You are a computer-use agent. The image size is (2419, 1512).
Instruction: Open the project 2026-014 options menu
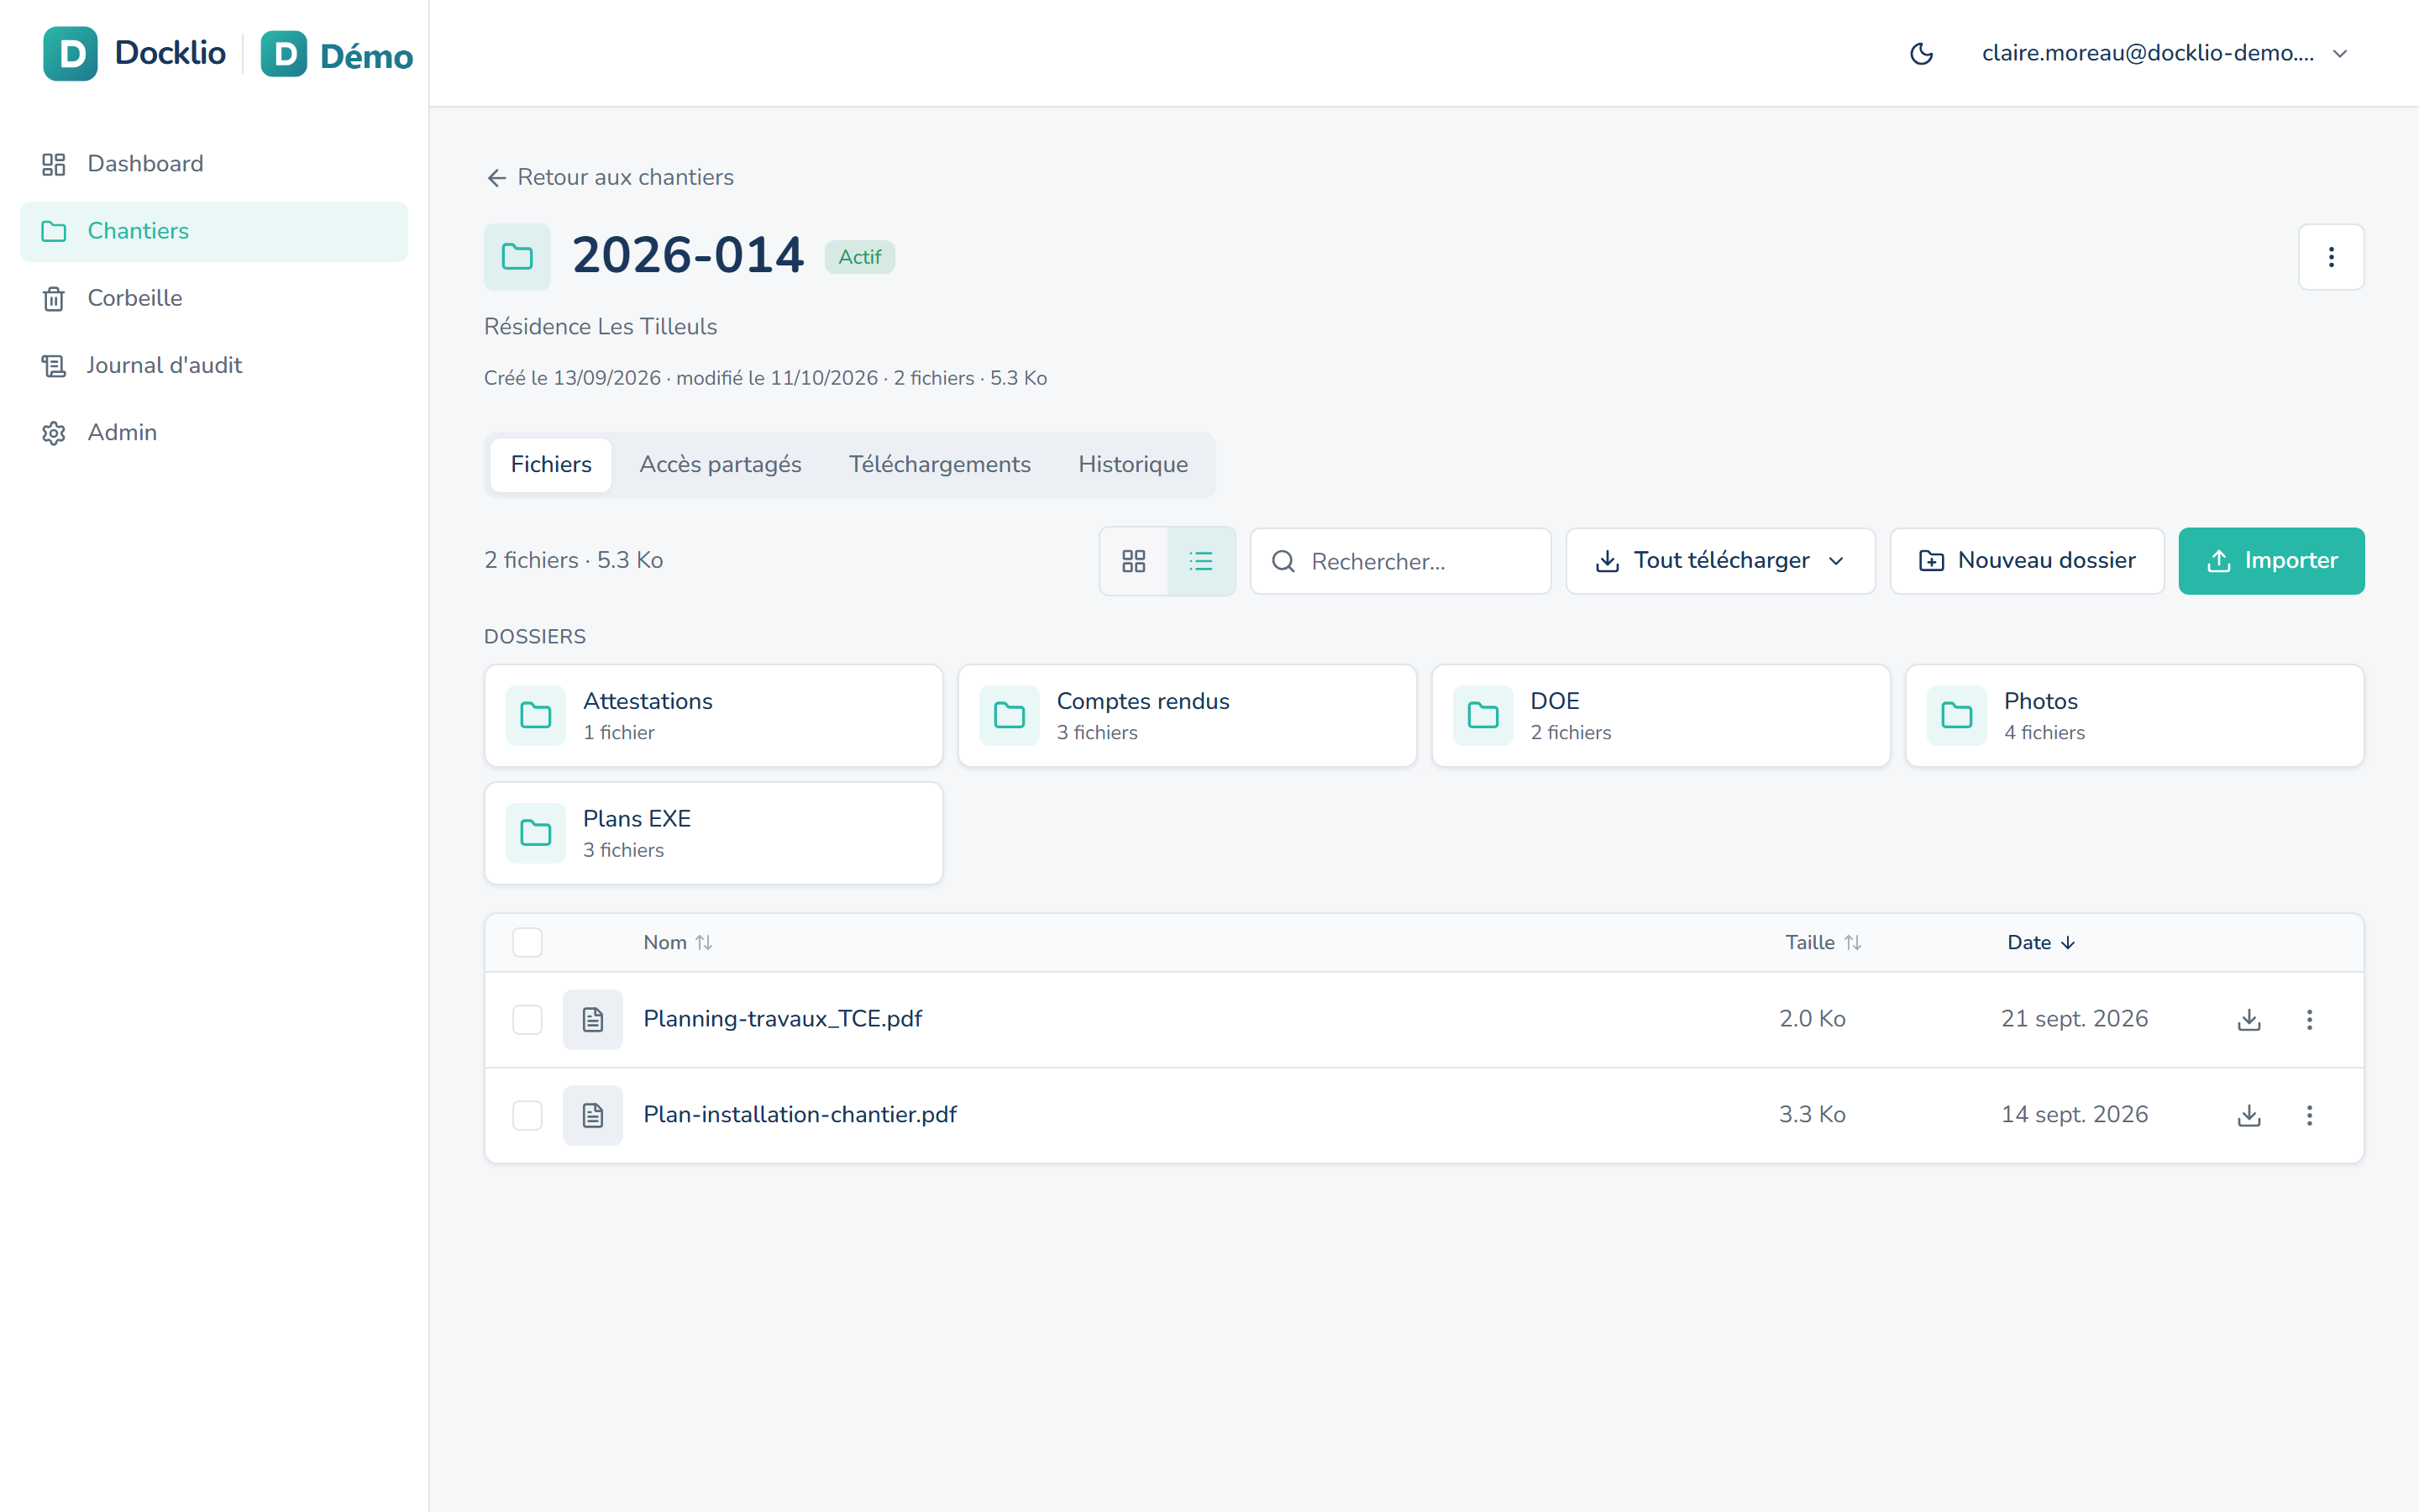pyautogui.click(x=2331, y=257)
